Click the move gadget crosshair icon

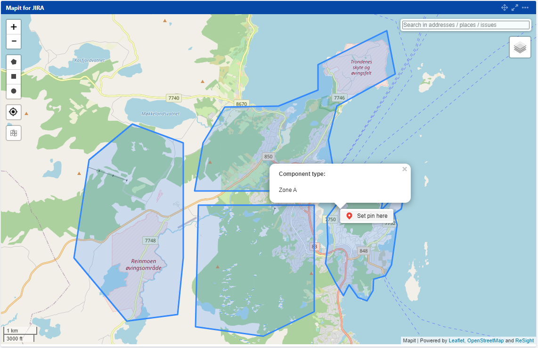click(x=504, y=8)
